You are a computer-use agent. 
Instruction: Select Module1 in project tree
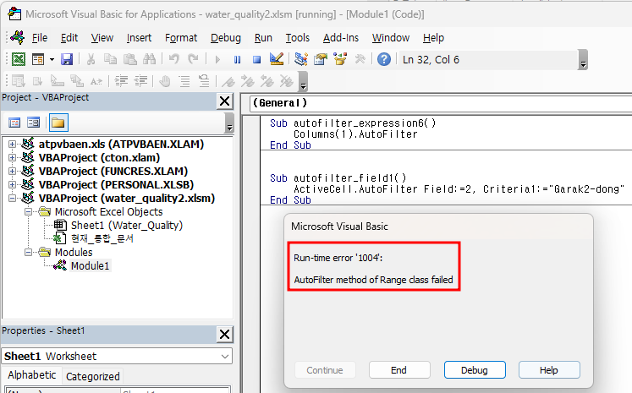(x=90, y=265)
